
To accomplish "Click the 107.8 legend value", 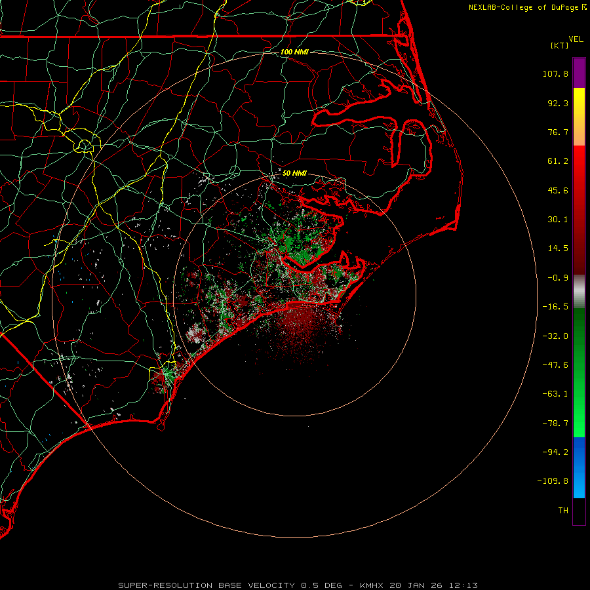I will [x=555, y=73].
